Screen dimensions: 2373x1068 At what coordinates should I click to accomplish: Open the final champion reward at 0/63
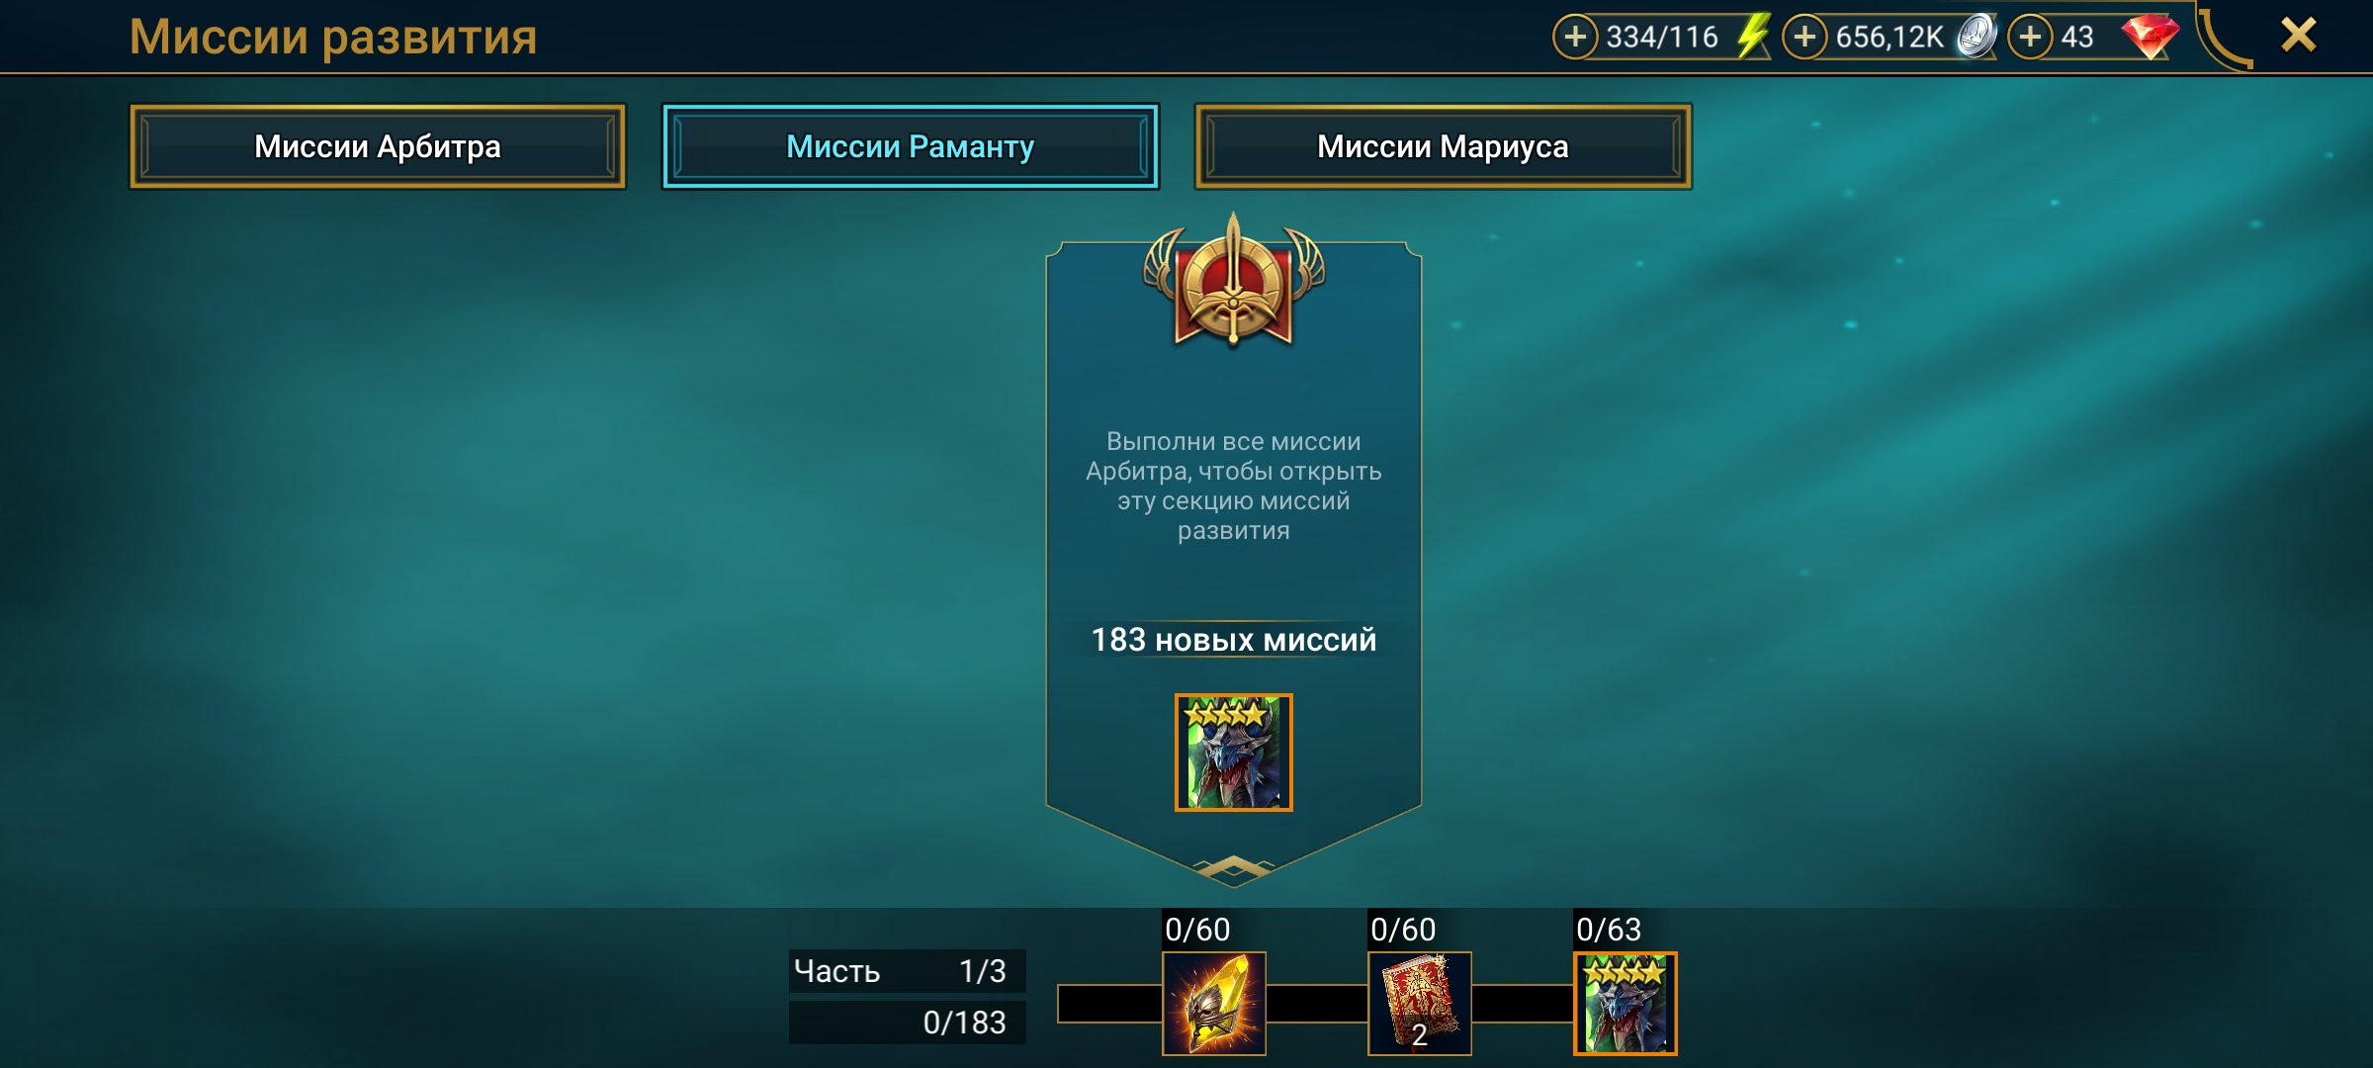pyautogui.click(x=1625, y=1003)
